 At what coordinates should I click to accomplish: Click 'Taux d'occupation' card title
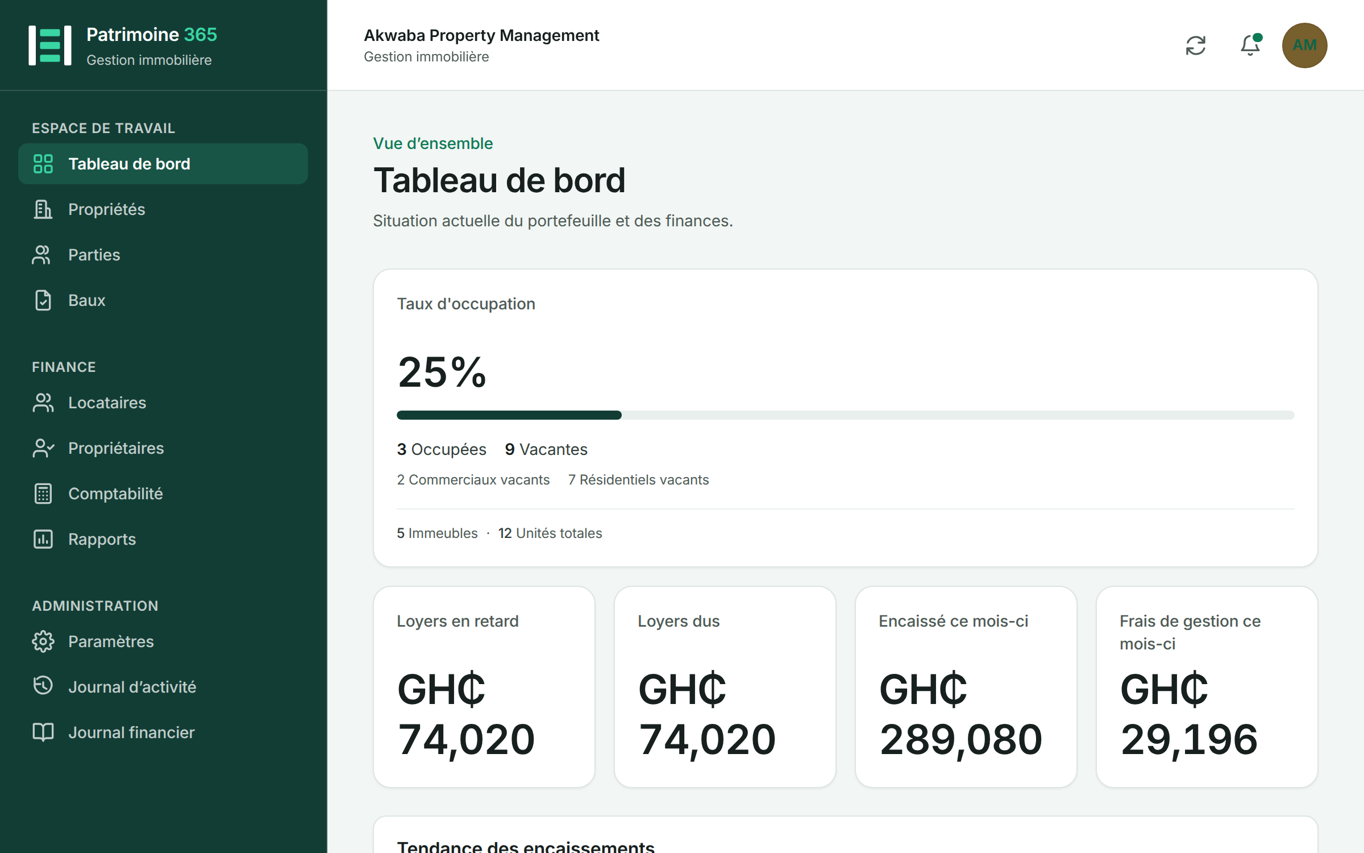[466, 304]
